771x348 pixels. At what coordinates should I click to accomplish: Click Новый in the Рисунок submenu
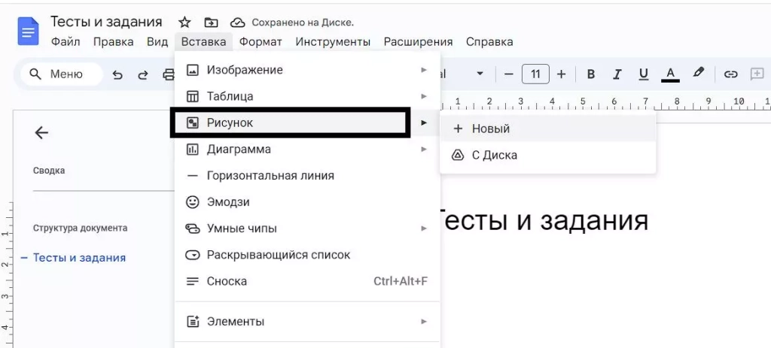[x=490, y=129]
